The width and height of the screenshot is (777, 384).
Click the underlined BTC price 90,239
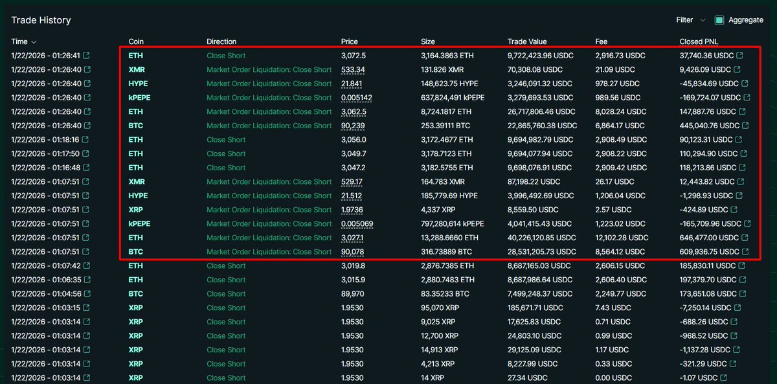[x=353, y=126]
